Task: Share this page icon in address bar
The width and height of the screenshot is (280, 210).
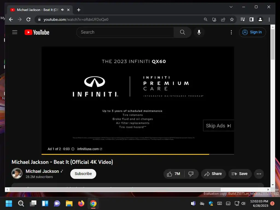Action: point(223,19)
